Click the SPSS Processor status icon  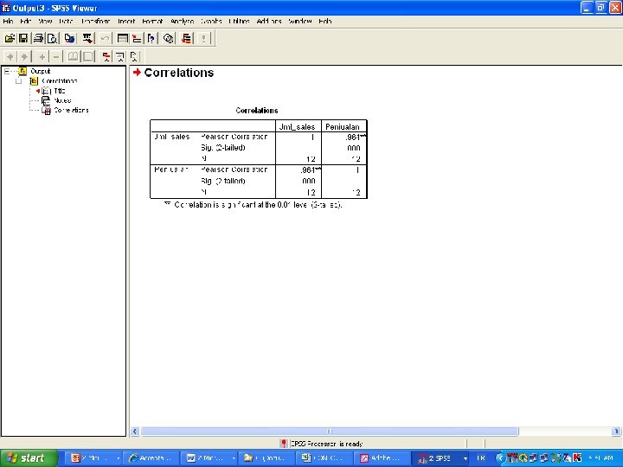(x=284, y=443)
